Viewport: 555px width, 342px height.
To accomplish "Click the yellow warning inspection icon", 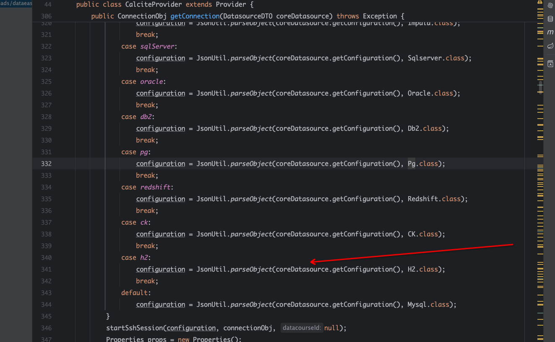I will (540, 2).
